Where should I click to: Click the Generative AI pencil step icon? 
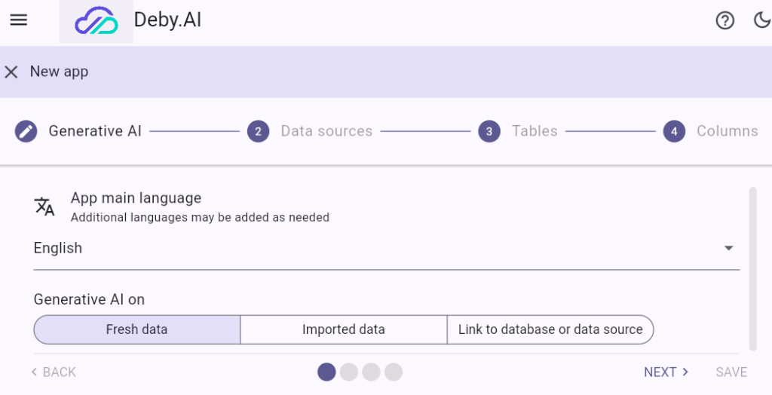26,131
